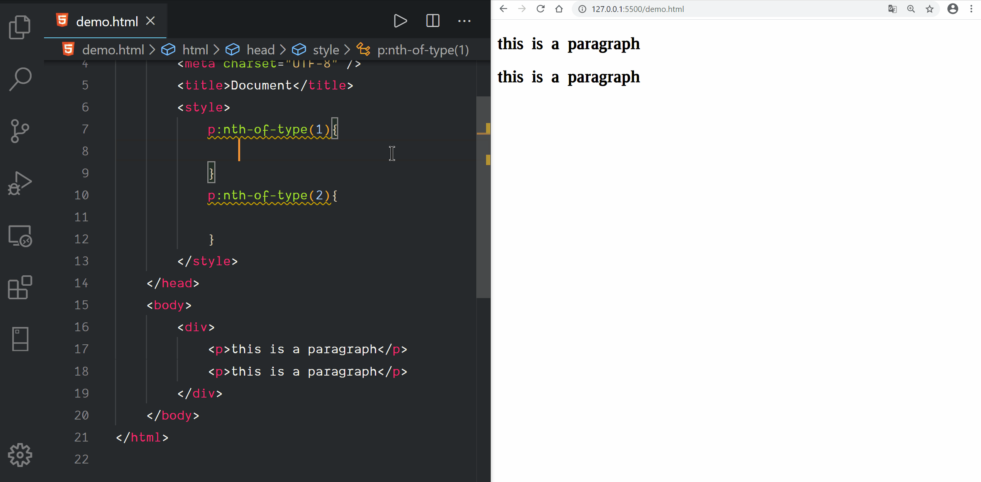Open the Search view icon
The width and height of the screenshot is (981, 482).
(20, 79)
